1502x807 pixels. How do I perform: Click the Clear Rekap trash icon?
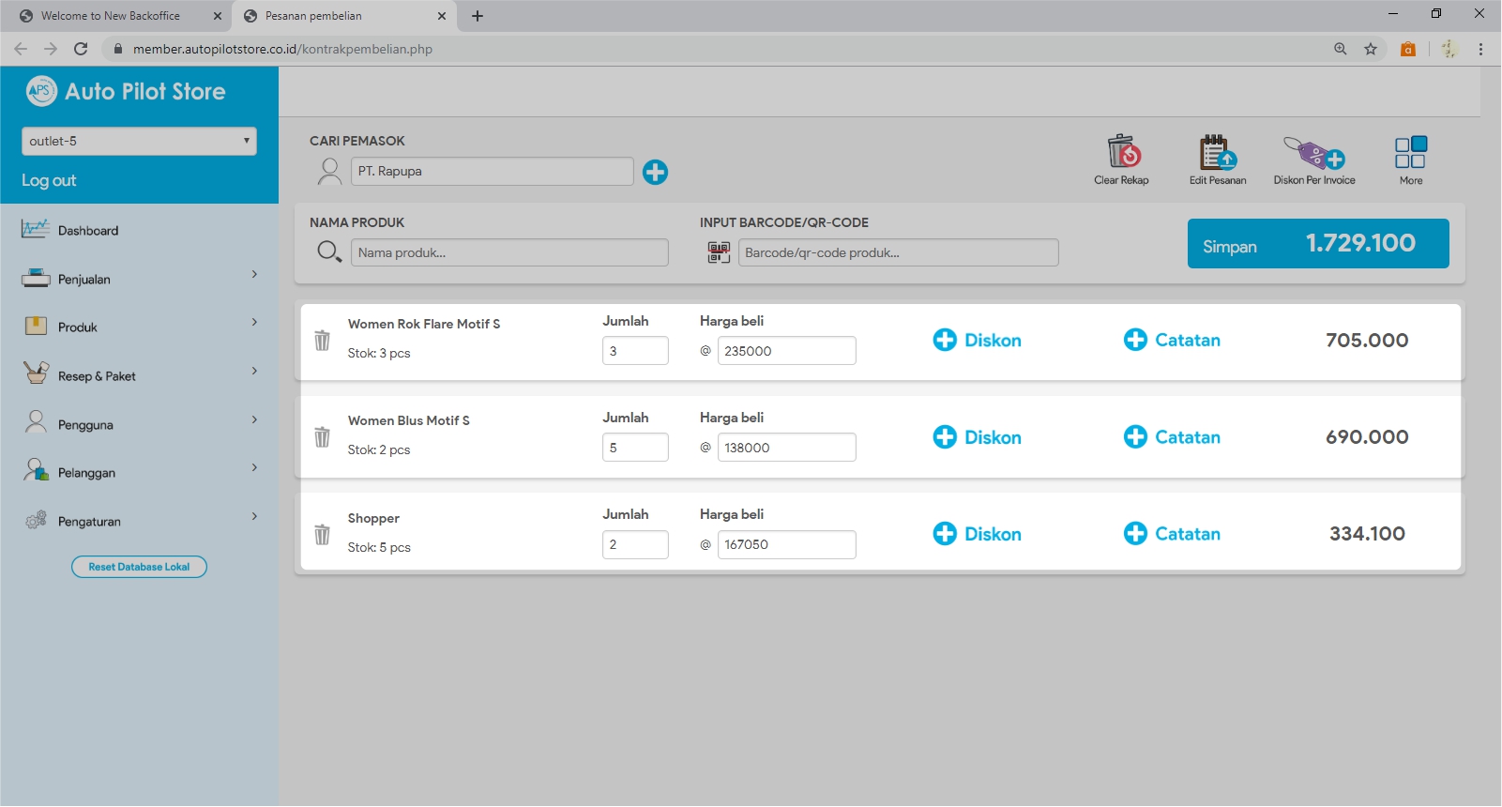click(x=1122, y=152)
